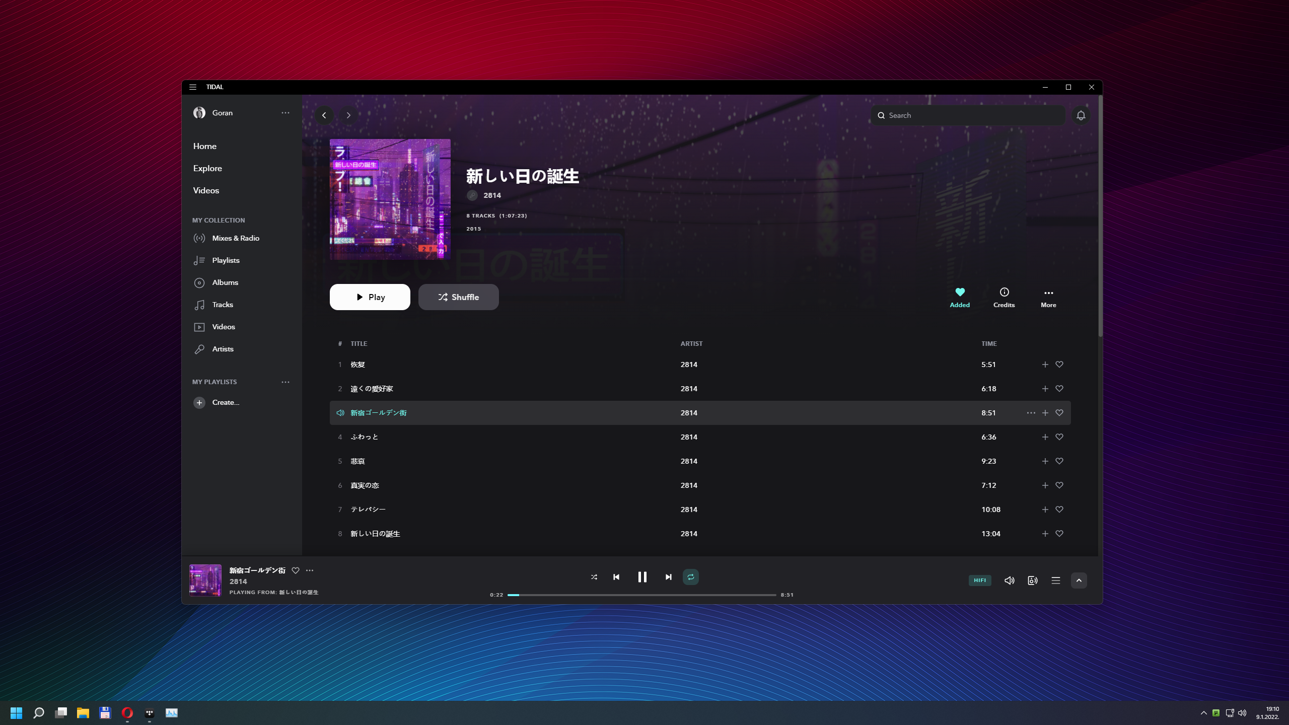This screenshot has width=1289, height=725.
Task: Add track 恢复 to a playlist
Action: [1045, 365]
